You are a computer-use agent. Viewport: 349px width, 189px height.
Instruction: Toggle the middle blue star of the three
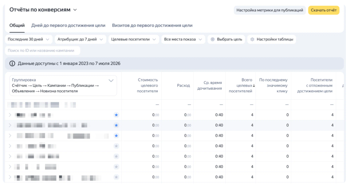(x=116, y=125)
